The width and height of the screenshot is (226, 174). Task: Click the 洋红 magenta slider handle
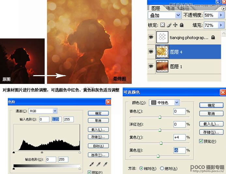click(x=160, y=130)
